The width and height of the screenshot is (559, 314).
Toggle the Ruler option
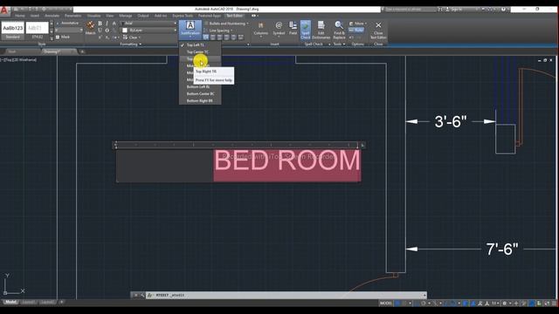(x=356, y=31)
